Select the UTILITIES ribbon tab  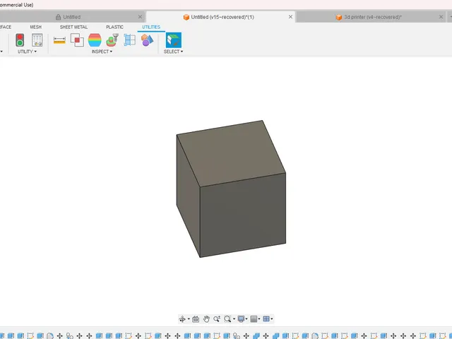[151, 27]
